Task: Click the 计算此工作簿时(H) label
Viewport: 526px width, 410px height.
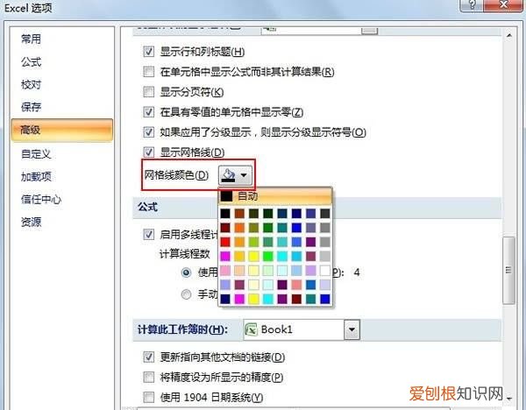Action: tap(182, 329)
